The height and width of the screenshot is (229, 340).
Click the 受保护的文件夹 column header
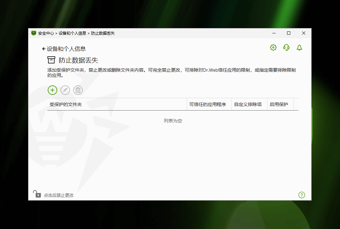pos(117,104)
